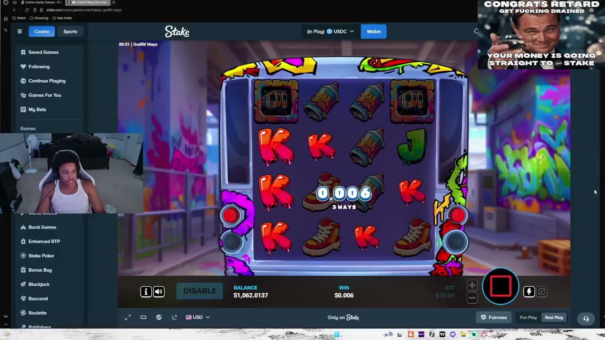This screenshot has height=340, width=605.
Task: Click the Bonus Buy gift icon
Action: [23, 270]
